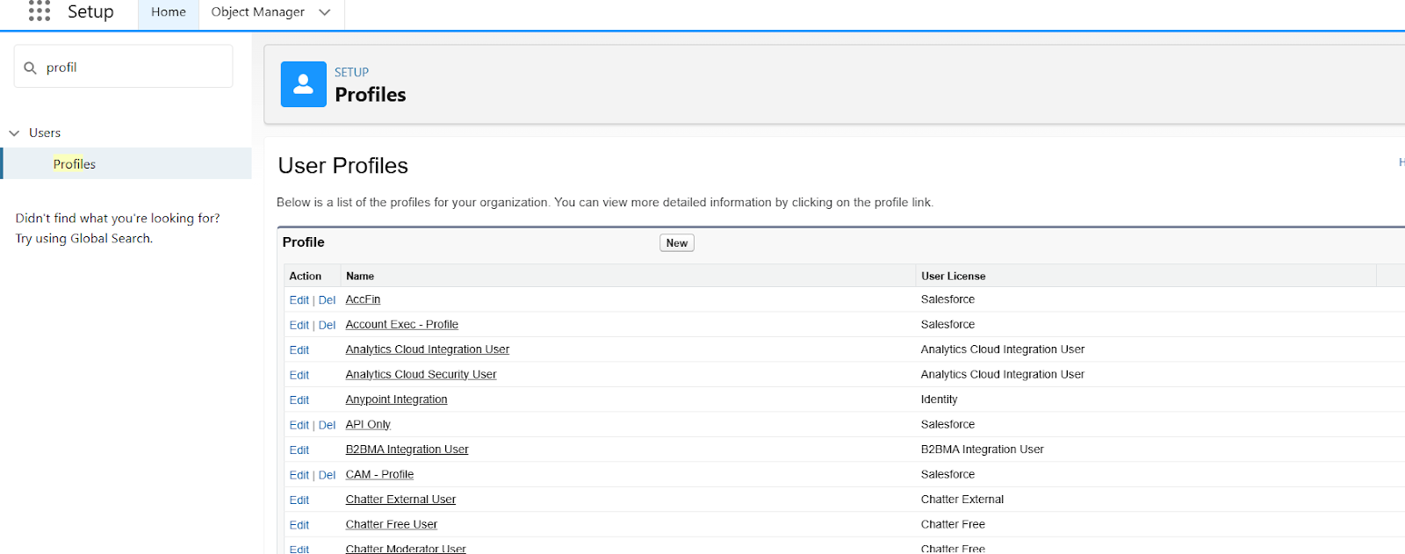The height and width of the screenshot is (554, 1405).
Task: Open the CAM - Profile link
Action: pos(379,474)
